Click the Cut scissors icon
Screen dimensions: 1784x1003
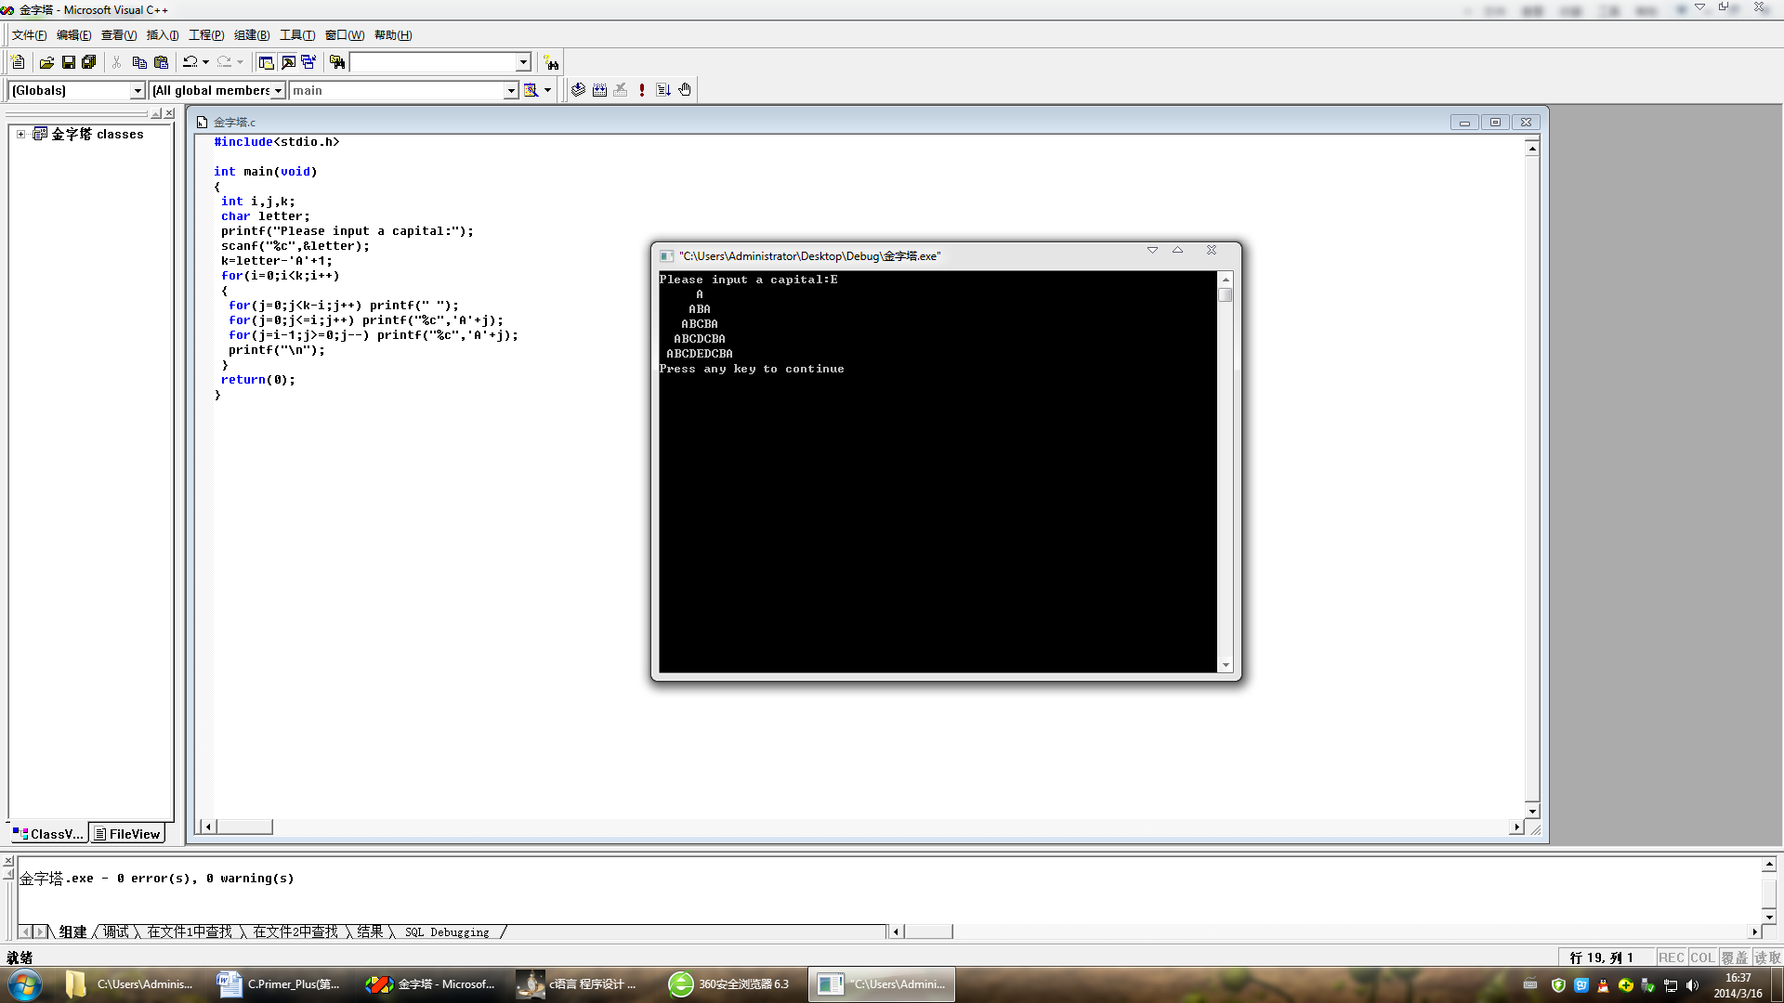117,62
